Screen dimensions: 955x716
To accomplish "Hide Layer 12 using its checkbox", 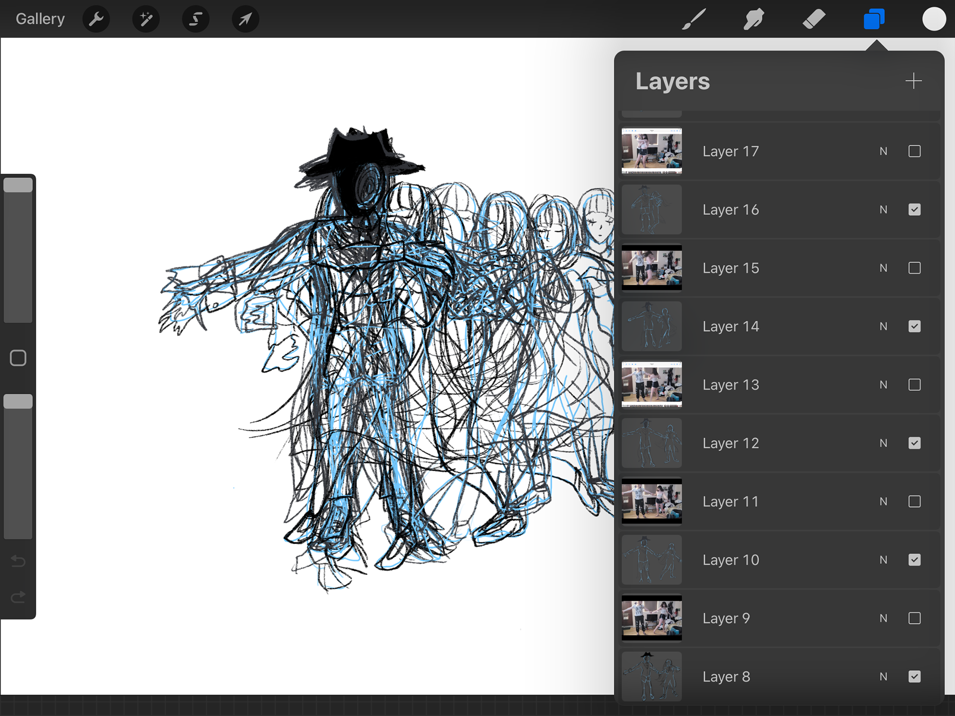I will [x=914, y=443].
